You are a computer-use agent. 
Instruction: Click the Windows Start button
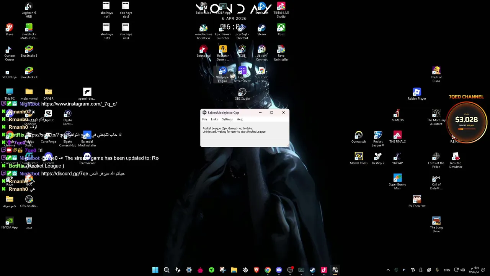pyautogui.click(x=155, y=270)
